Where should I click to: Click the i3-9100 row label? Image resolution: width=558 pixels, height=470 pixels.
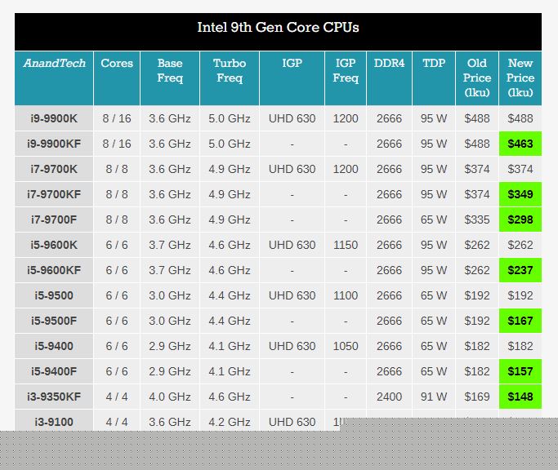[x=54, y=422]
